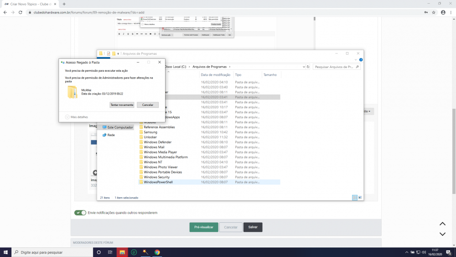Open Task View from the taskbar
This screenshot has height=257, width=456.
pyautogui.click(x=110, y=252)
